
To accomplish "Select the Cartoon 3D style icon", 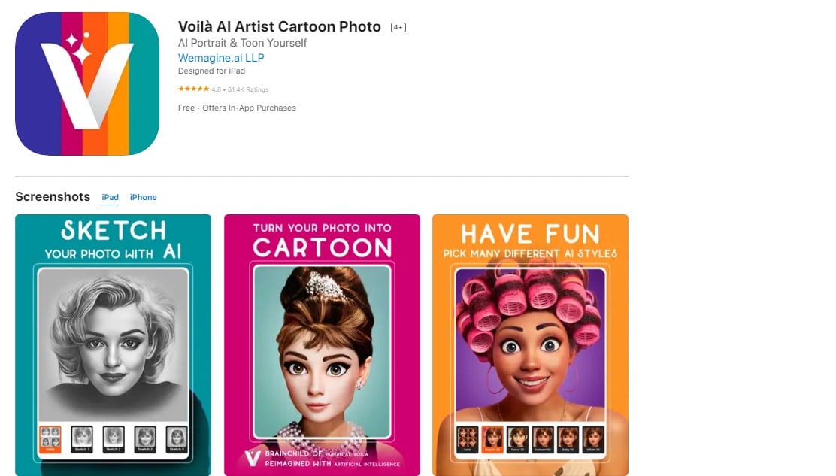I will pyautogui.click(x=543, y=438).
